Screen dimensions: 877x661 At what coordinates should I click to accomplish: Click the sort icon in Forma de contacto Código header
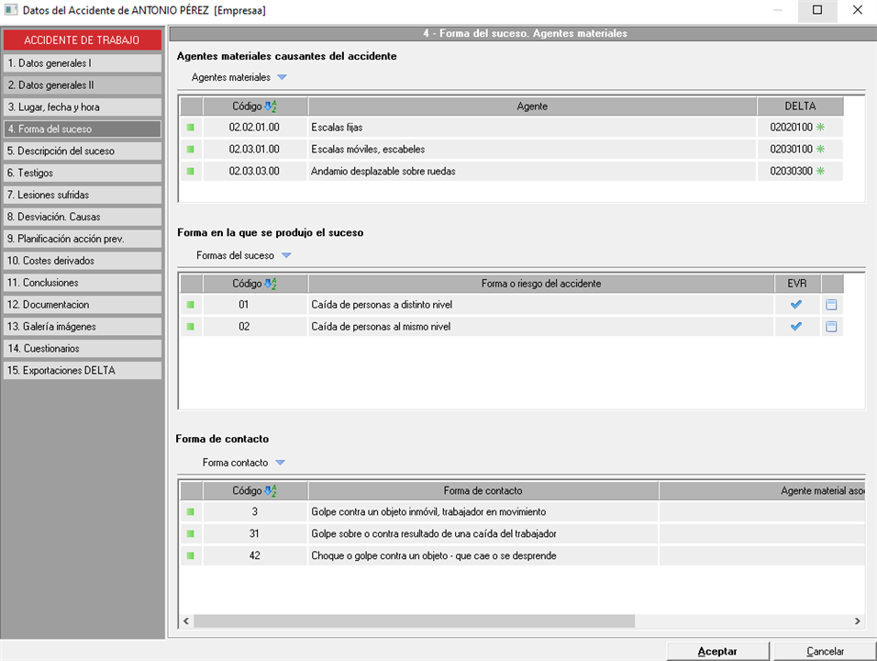click(x=271, y=491)
